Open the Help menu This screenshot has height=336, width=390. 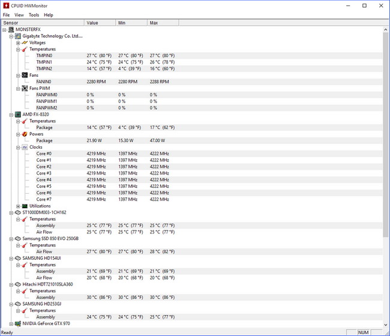[x=49, y=15]
